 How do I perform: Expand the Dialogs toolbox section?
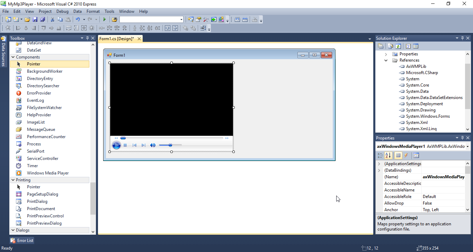pyautogui.click(x=13, y=230)
